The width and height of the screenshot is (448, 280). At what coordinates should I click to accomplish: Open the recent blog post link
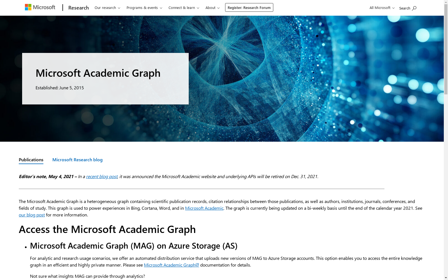102,176
